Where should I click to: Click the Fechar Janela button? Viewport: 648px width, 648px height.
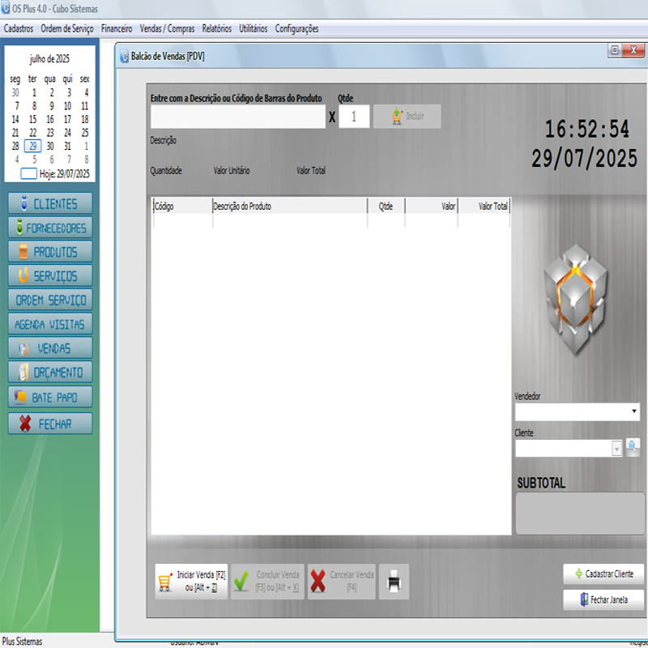point(603,600)
